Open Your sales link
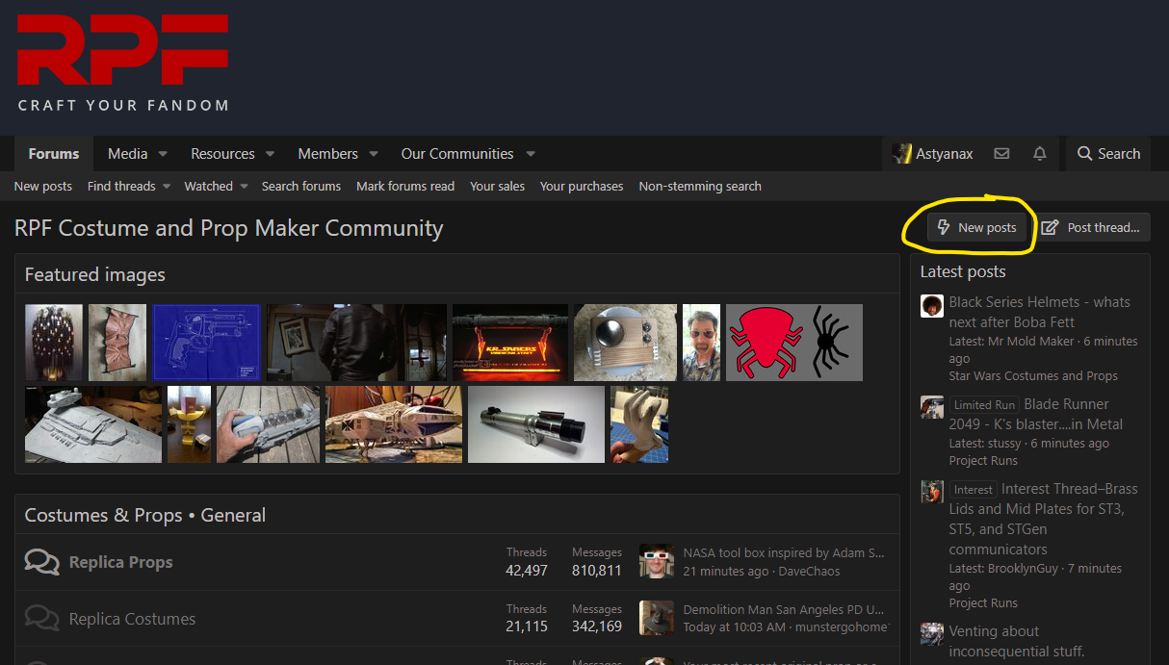This screenshot has width=1169, height=665. 497,187
